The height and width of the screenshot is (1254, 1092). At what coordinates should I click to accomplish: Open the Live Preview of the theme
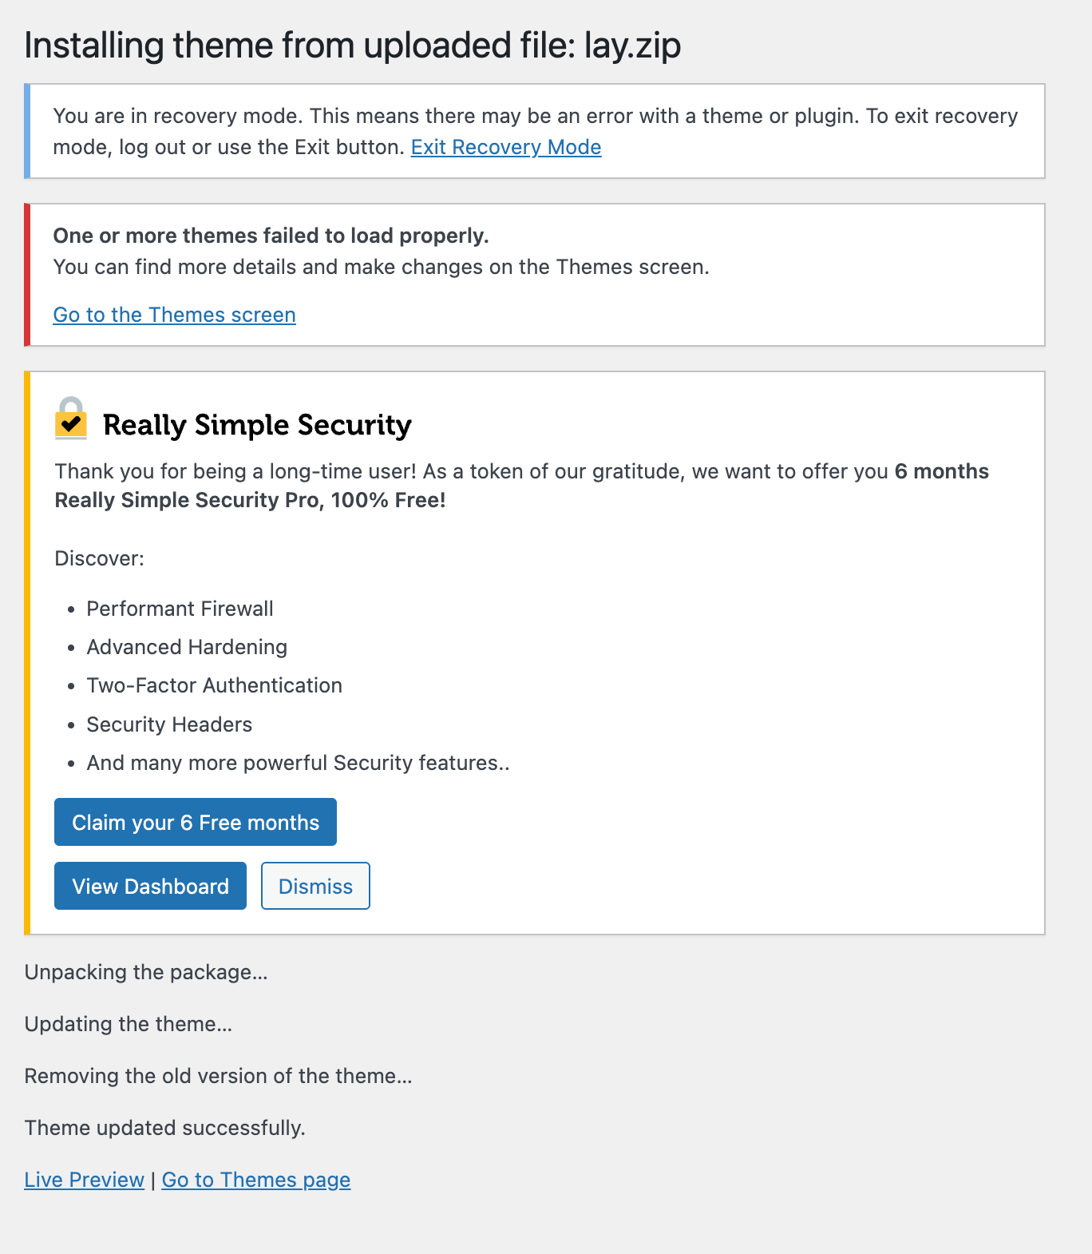pyautogui.click(x=84, y=1179)
